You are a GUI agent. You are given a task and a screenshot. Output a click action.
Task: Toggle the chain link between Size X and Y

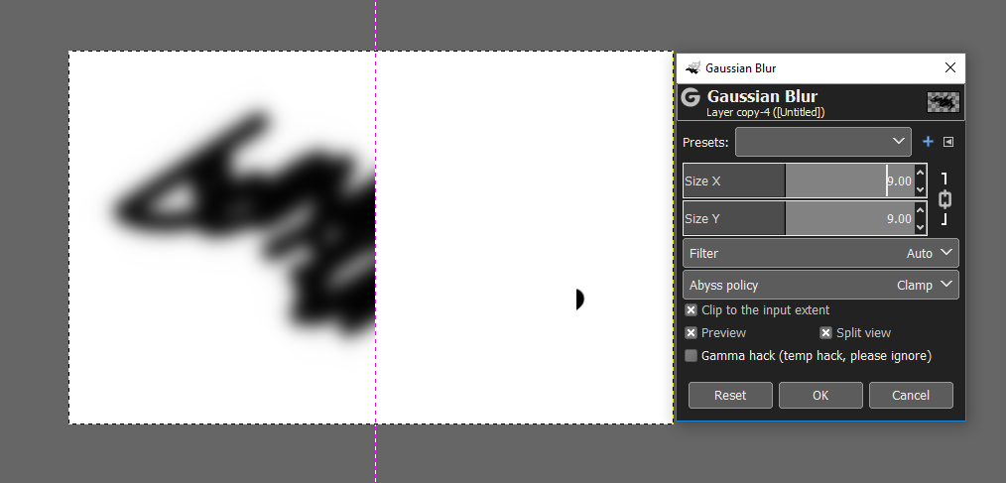944,199
